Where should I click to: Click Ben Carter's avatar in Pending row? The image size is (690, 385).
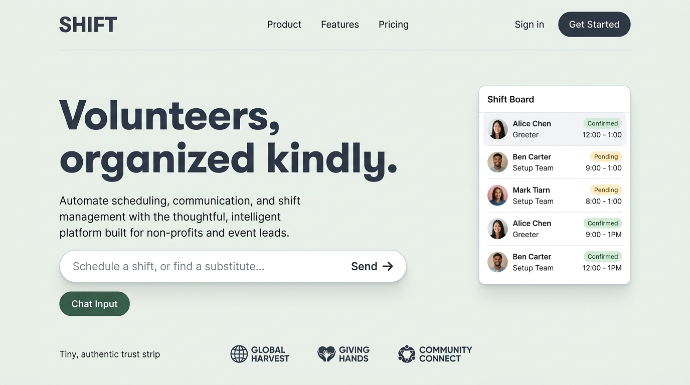point(497,162)
